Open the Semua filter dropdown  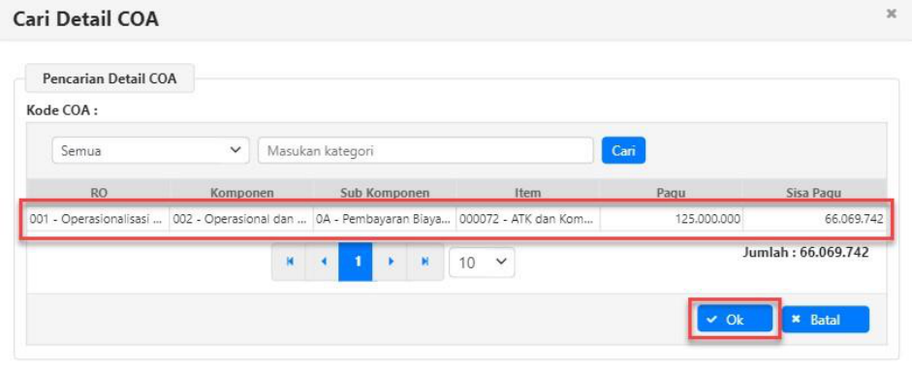(150, 150)
